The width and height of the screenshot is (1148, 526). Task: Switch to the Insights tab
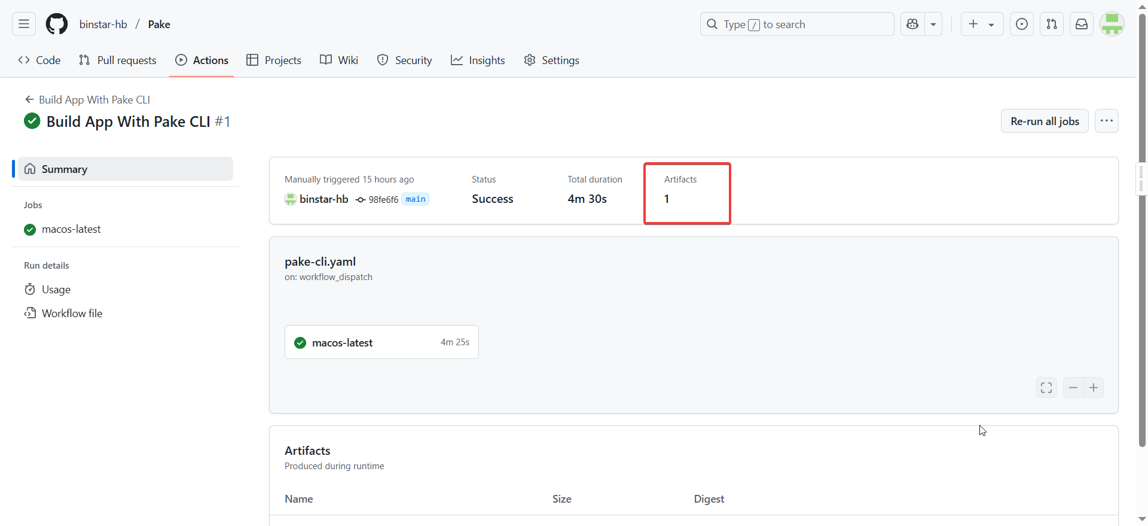[x=478, y=60]
